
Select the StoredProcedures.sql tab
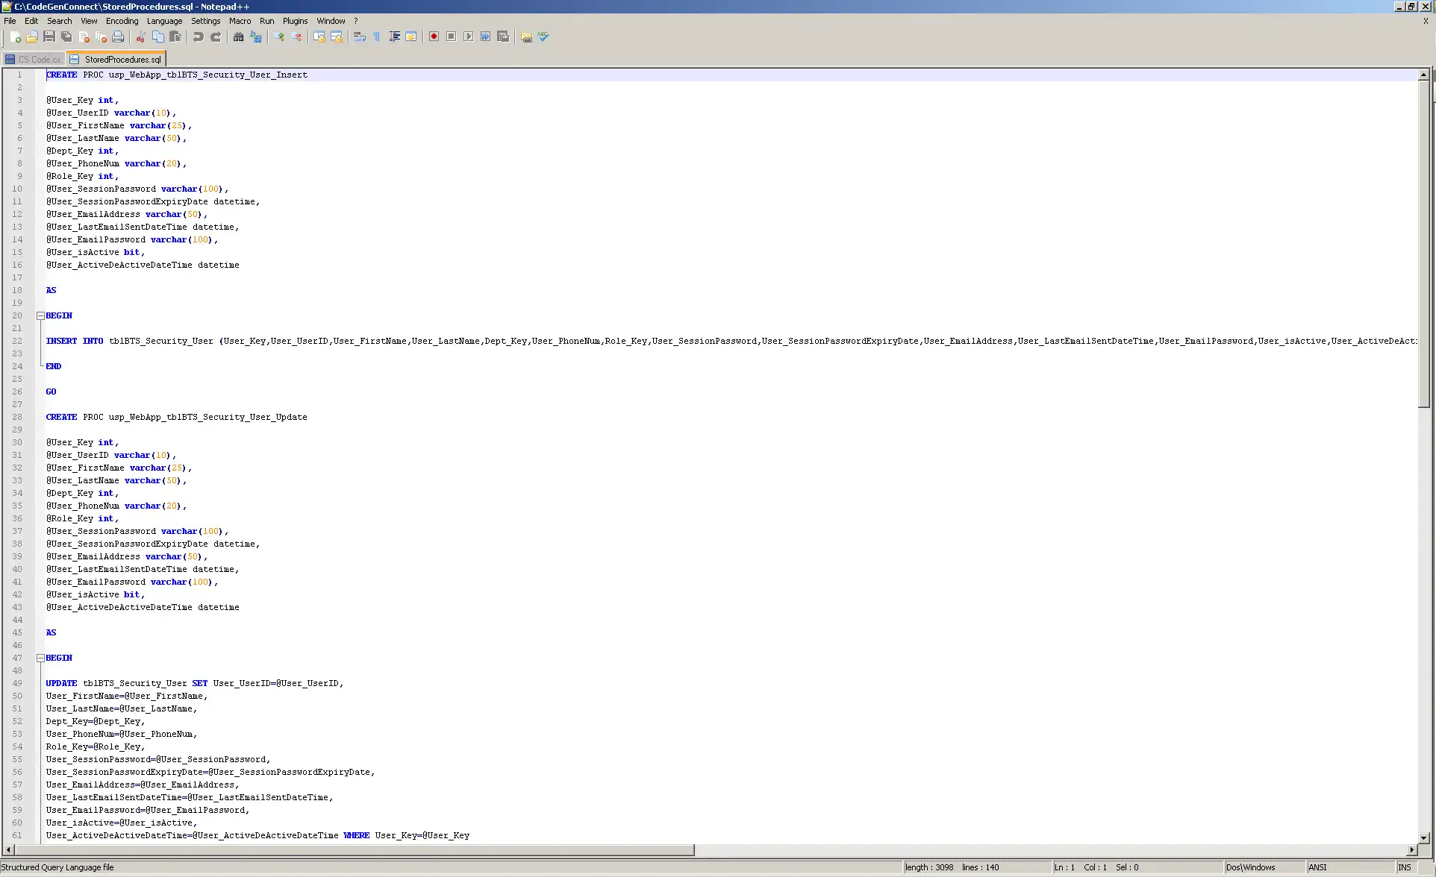[x=115, y=58]
